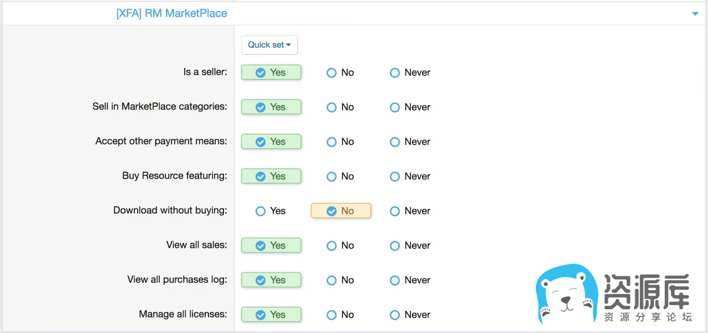Click the [XFA] RM MarketPlace heading

(171, 13)
